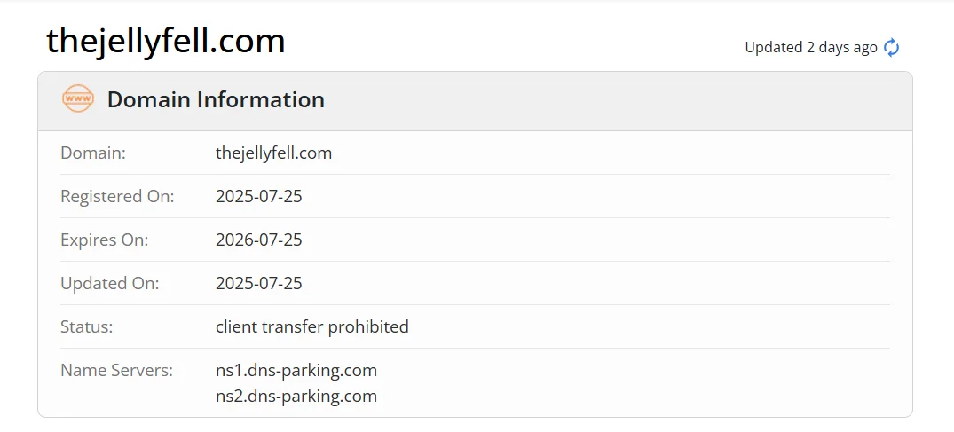The height and width of the screenshot is (432, 954).
Task: Click the thejellyfell.com page title
Action: [x=166, y=42]
